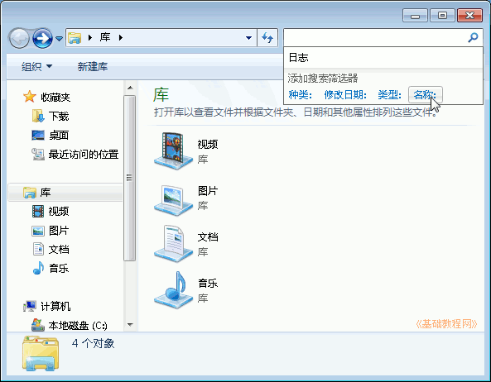The height and width of the screenshot is (382, 491).
Task: Open recent pages dropdown next to forward button
Action: click(59, 39)
